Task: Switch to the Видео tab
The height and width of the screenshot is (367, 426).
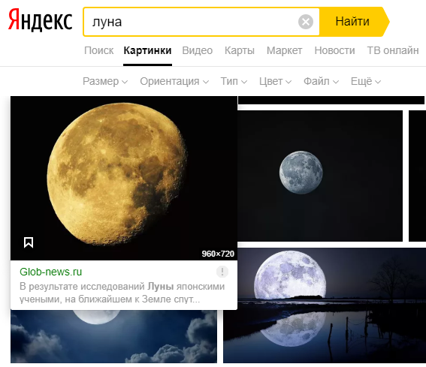Action: (198, 50)
